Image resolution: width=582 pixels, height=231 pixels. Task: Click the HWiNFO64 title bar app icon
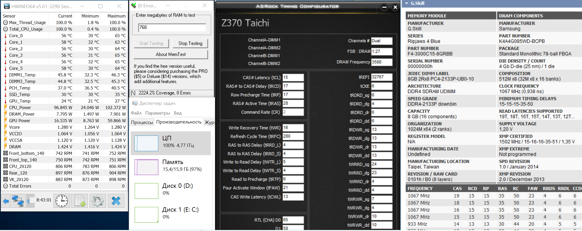[7, 6]
